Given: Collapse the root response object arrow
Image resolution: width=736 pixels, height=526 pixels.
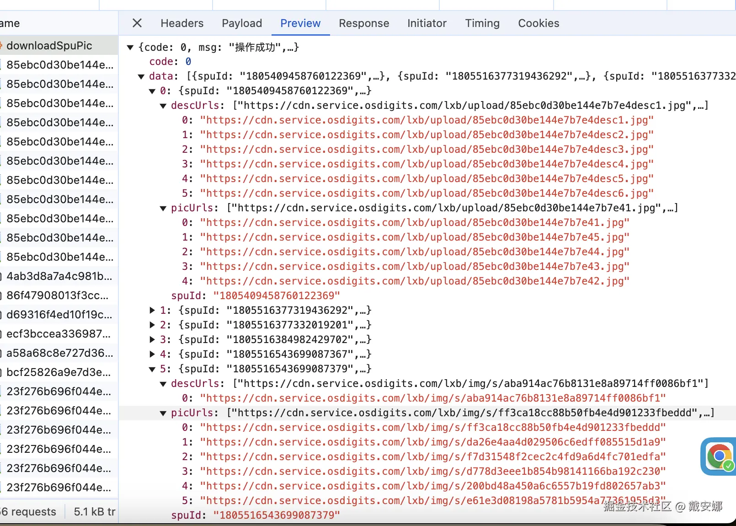Looking at the screenshot, I should (x=130, y=47).
